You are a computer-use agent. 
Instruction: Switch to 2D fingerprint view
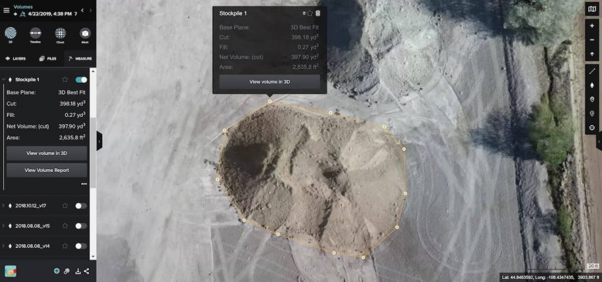11,33
